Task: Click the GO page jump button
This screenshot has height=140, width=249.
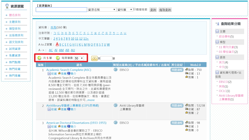Action: [x=94, y=58]
